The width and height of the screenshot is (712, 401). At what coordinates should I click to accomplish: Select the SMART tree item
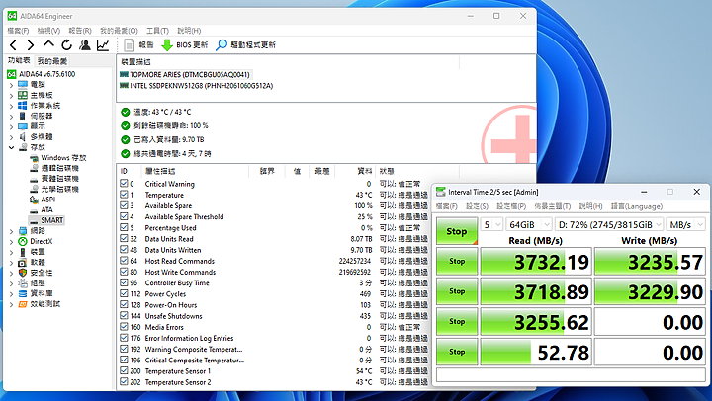(x=46, y=220)
